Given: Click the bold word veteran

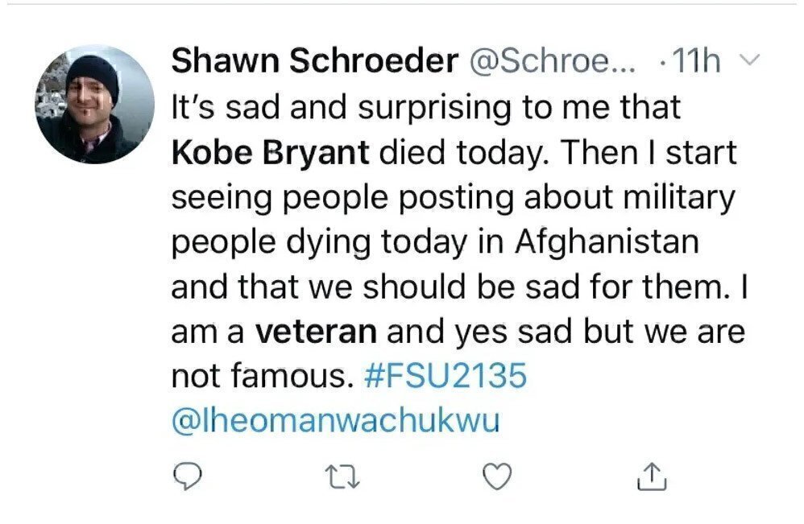Looking at the screenshot, I should (x=316, y=331).
